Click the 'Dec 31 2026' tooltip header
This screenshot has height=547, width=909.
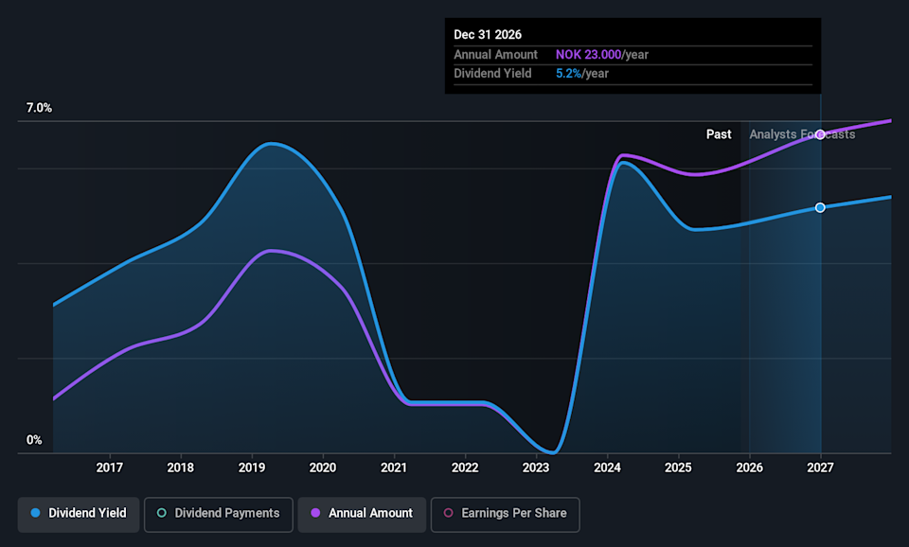pyautogui.click(x=488, y=35)
